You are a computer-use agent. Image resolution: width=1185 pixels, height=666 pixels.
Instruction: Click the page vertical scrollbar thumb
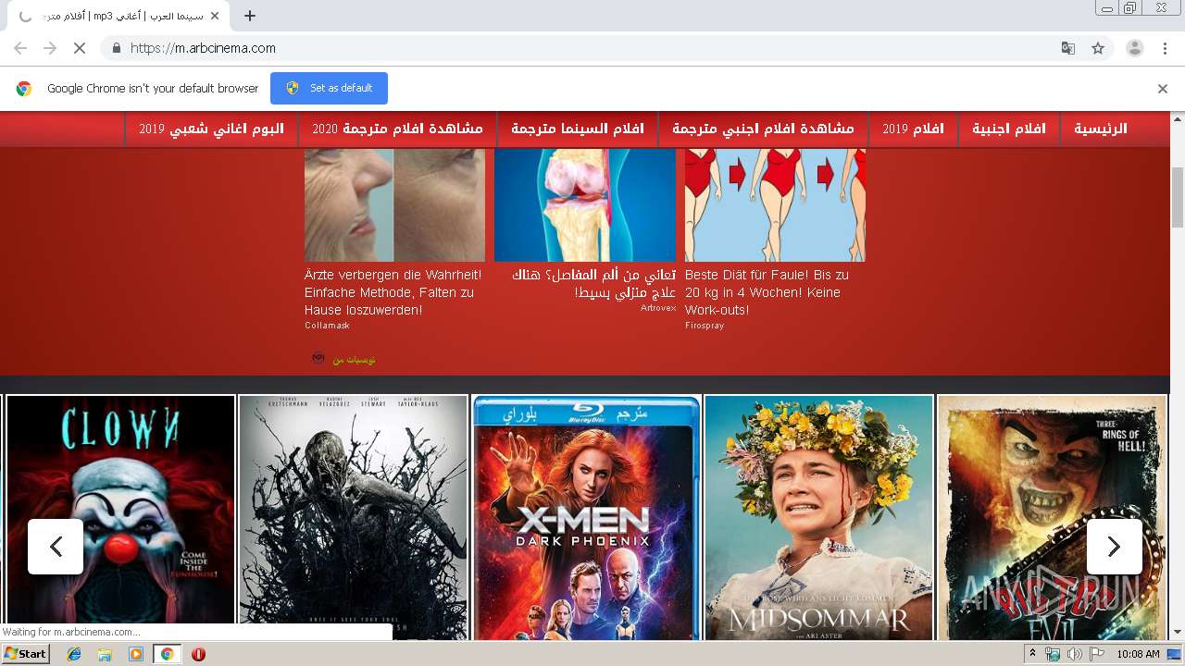[x=1178, y=197]
